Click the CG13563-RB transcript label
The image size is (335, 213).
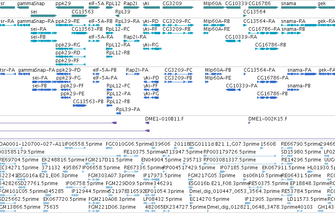[87, 29]
